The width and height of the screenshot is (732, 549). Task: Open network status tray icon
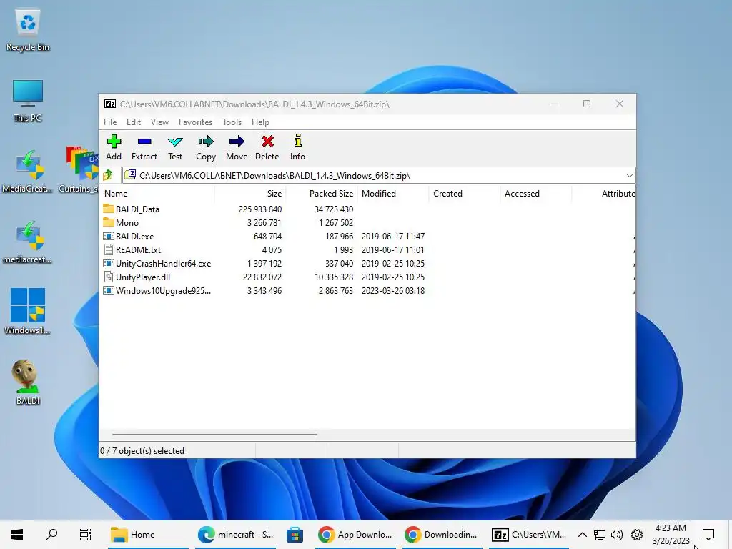click(600, 534)
